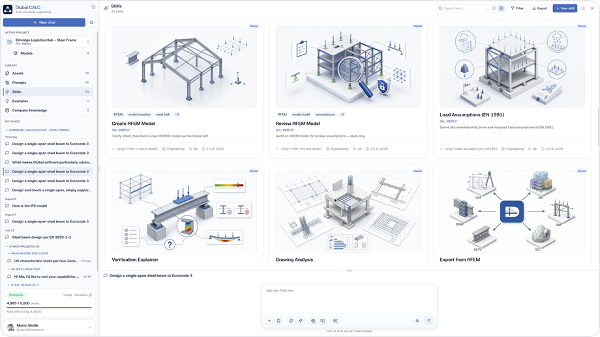Click search chats magnifier icon

pyautogui.click(x=91, y=23)
